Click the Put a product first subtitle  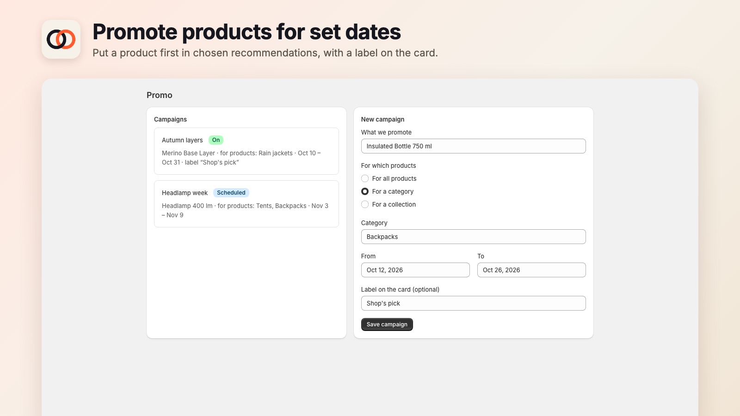click(265, 53)
